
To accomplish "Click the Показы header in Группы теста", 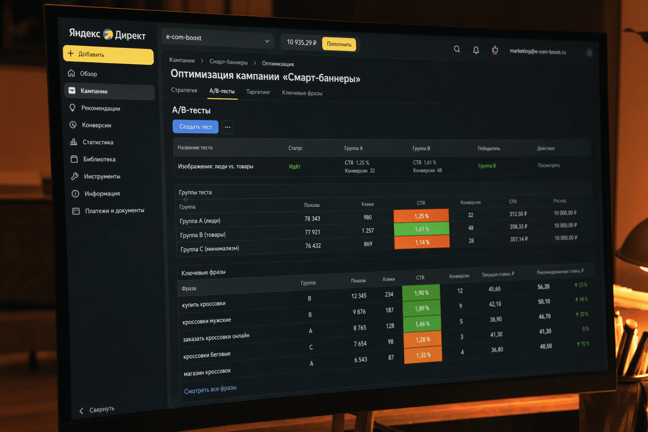I will (x=312, y=205).
